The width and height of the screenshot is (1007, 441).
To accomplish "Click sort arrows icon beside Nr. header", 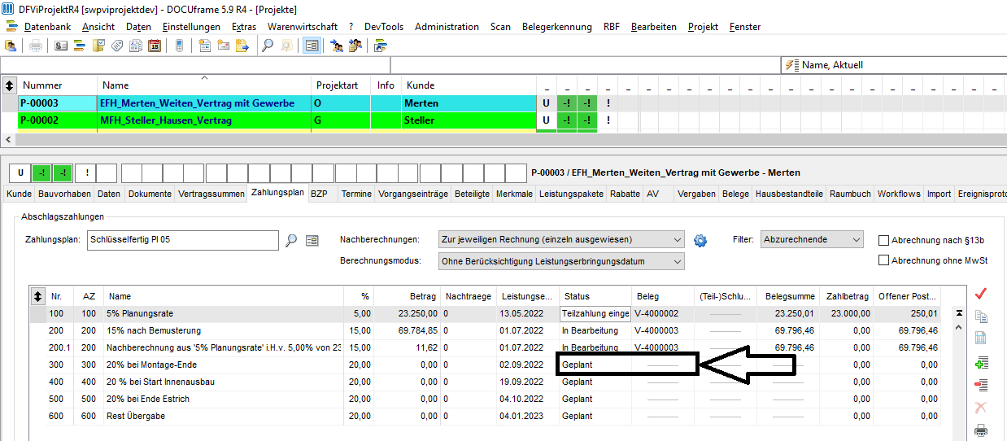I will click(38, 296).
